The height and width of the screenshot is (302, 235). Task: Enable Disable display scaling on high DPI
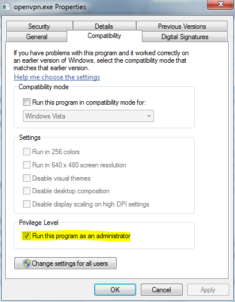tap(26, 204)
